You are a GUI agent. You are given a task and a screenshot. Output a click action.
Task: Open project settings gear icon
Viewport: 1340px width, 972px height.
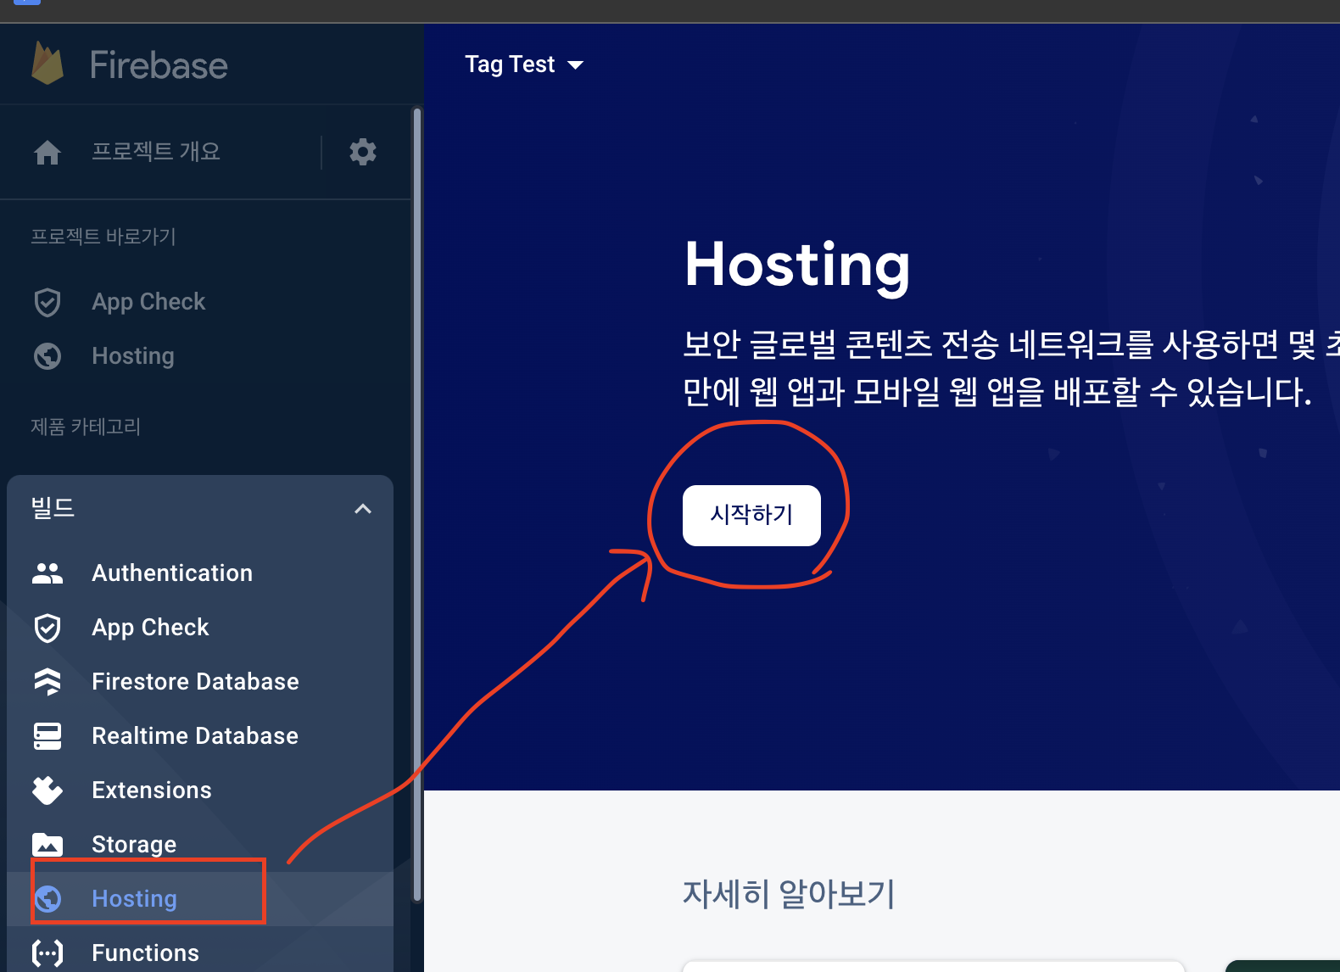(x=363, y=152)
